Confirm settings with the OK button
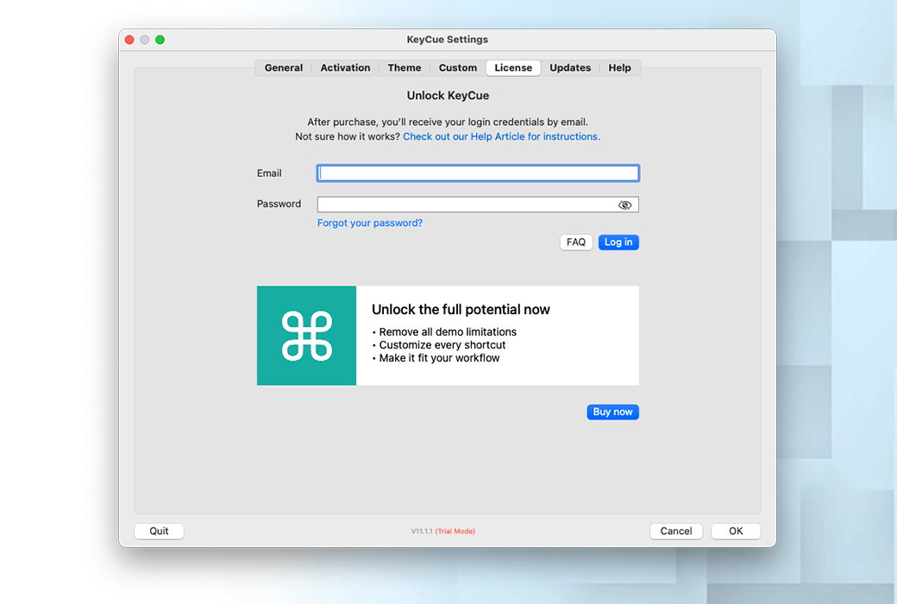This screenshot has width=897, height=604. click(x=735, y=531)
